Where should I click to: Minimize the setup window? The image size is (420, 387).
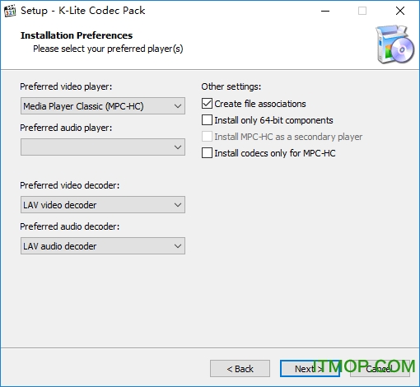325,11
